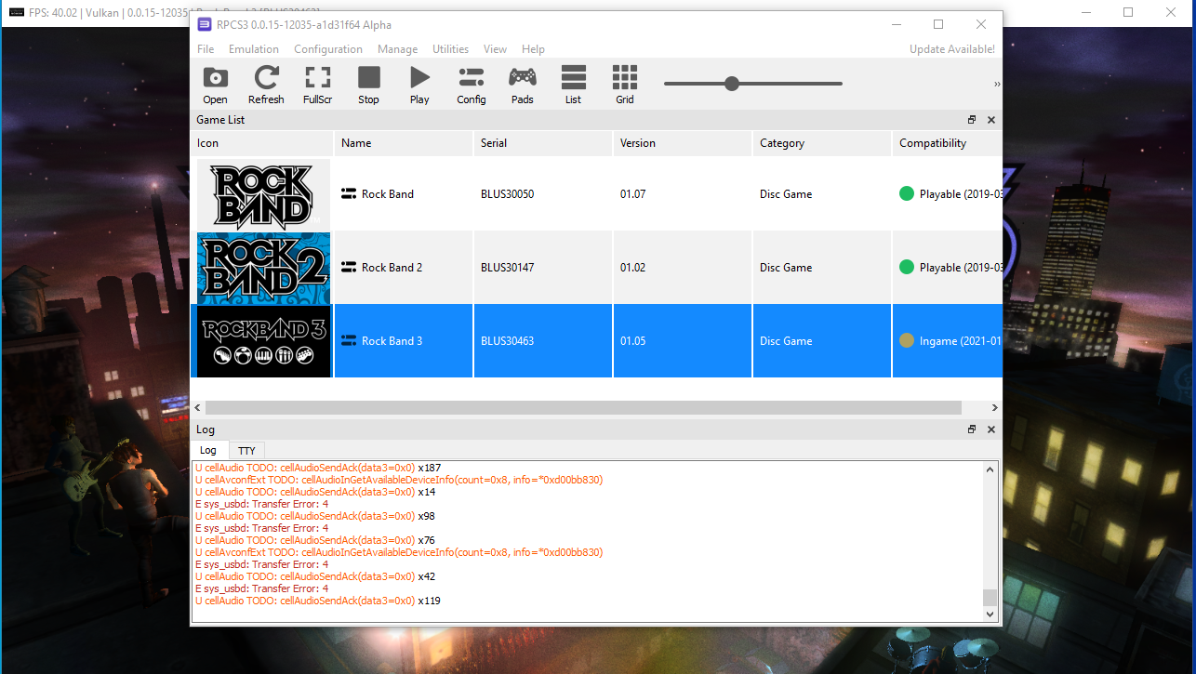Click version 01.02 cell
This screenshot has width=1196, height=674.
click(683, 268)
